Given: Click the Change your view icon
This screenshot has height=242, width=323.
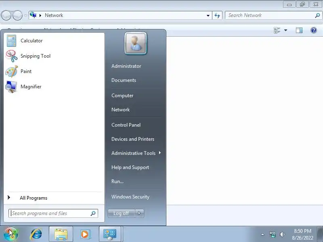Looking at the screenshot, I should [277, 31].
